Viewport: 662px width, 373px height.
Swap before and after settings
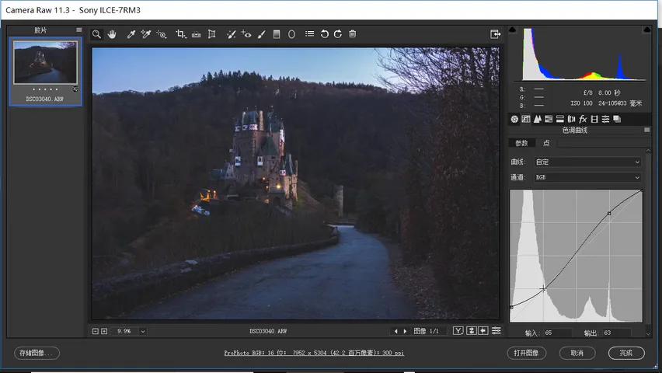[x=471, y=331]
